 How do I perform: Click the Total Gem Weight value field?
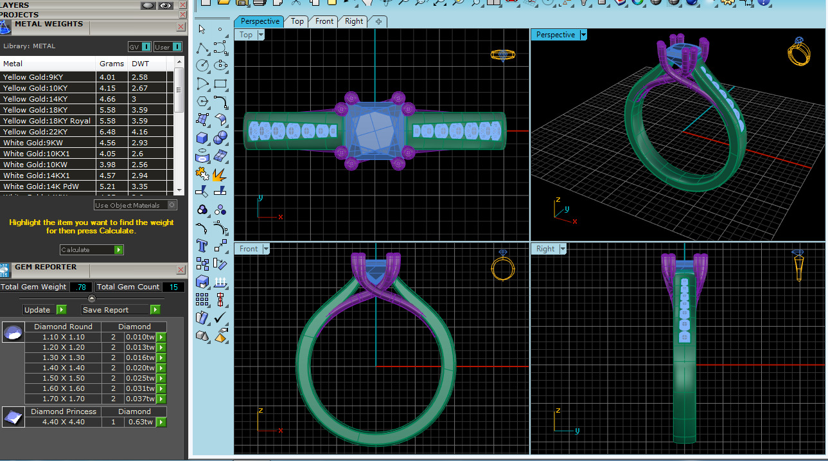coord(81,287)
